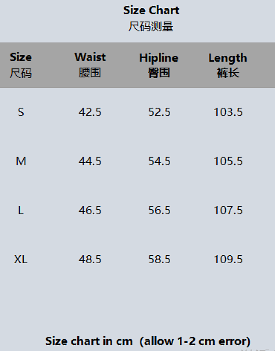Select the Length column header
The height and width of the screenshot is (351, 275).
[x=228, y=65]
